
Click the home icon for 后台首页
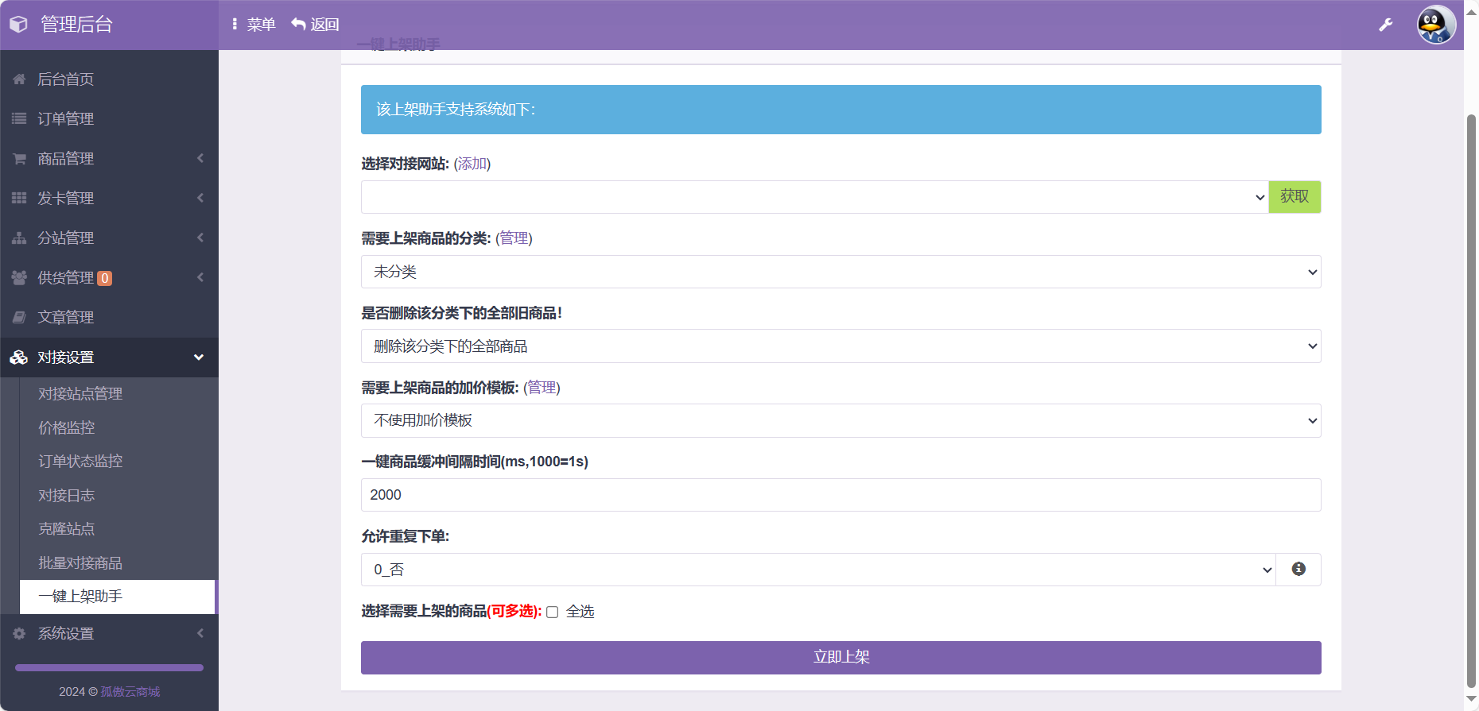(x=19, y=79)
